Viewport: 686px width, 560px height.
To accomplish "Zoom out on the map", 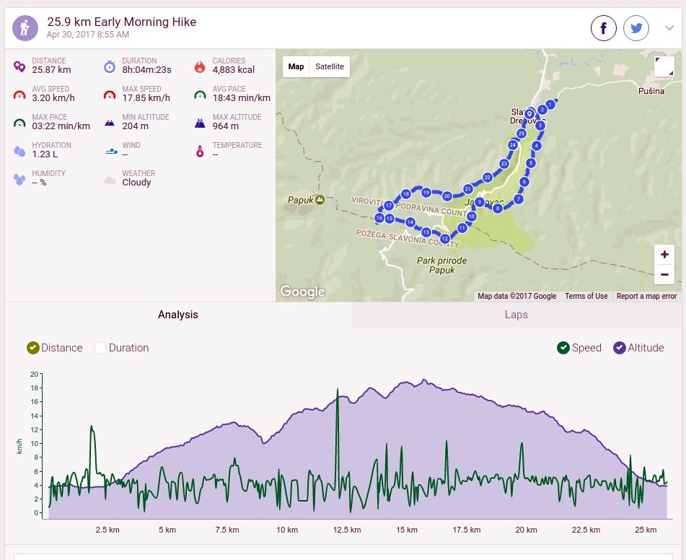I will pos(664,274).
